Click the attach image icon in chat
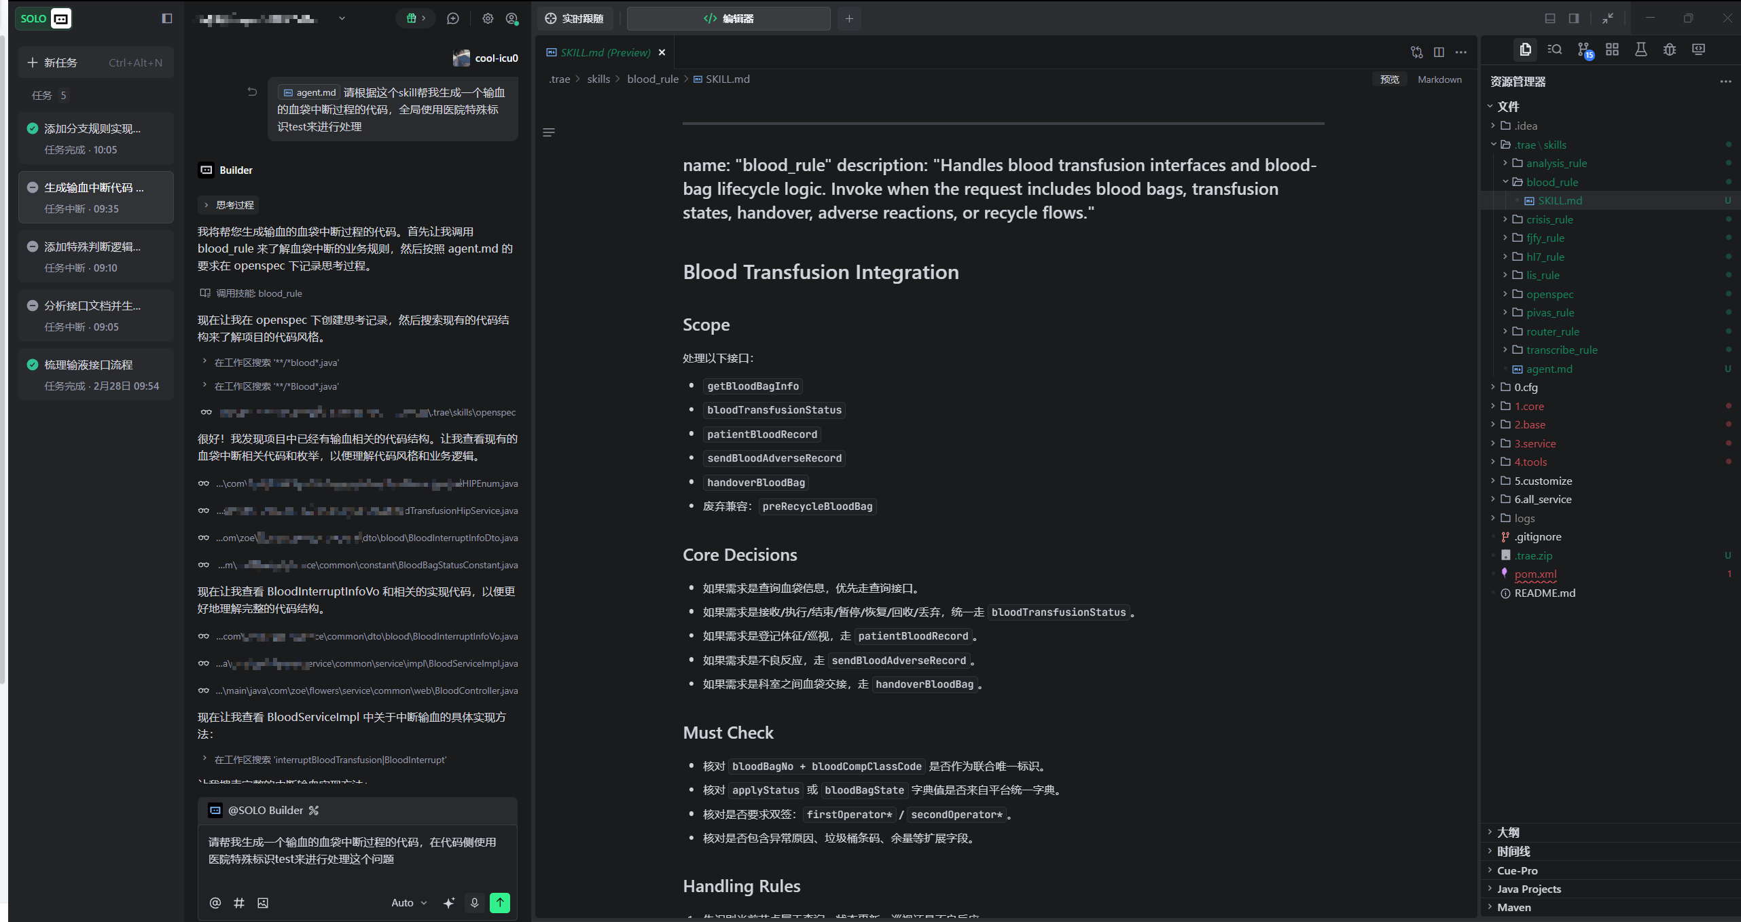 point(263,902)
